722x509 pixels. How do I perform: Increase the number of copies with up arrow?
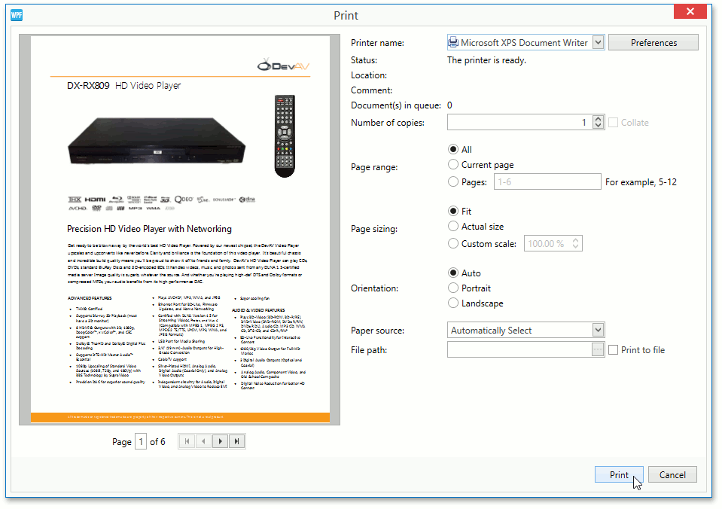pyautogui.click(x=598, y=119)
